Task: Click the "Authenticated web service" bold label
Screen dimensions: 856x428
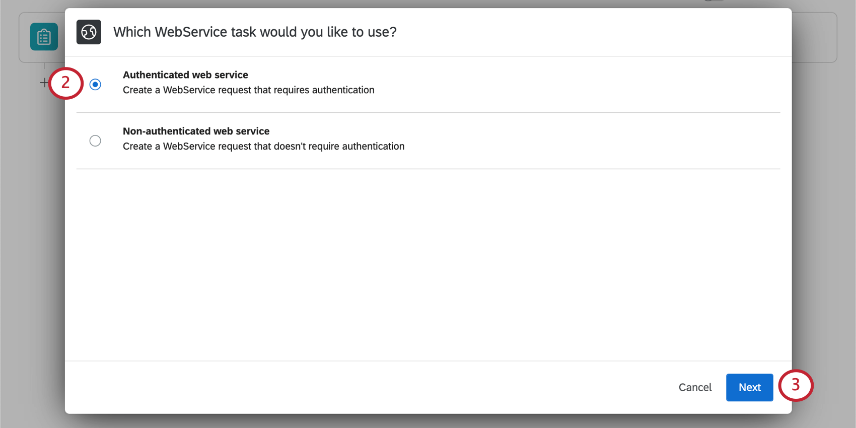Action: (185, 75)
